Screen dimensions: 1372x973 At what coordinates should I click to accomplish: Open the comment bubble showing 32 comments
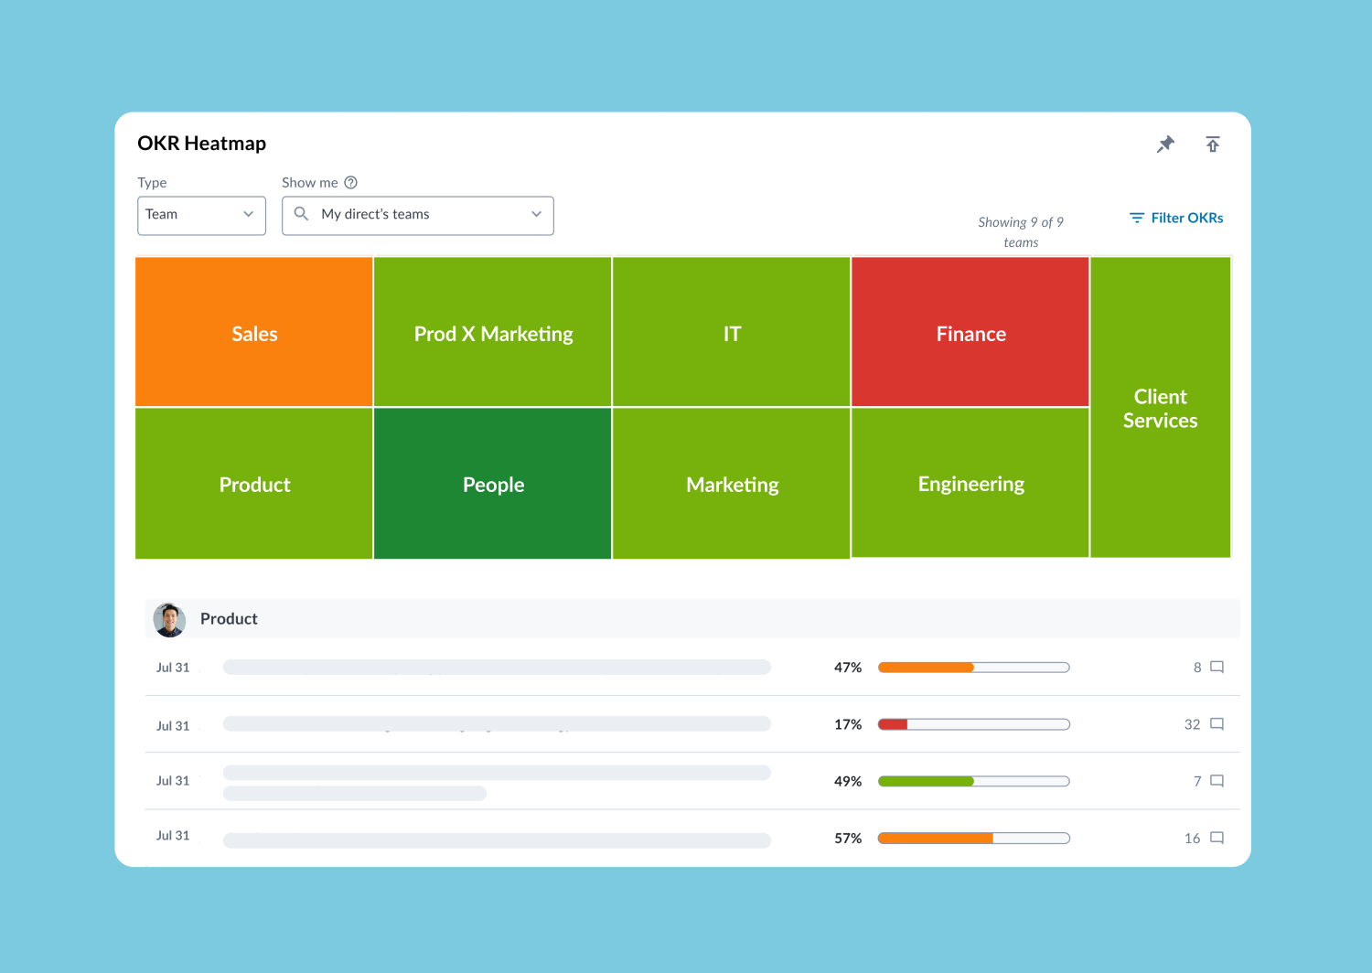[x=1217, y=723]
